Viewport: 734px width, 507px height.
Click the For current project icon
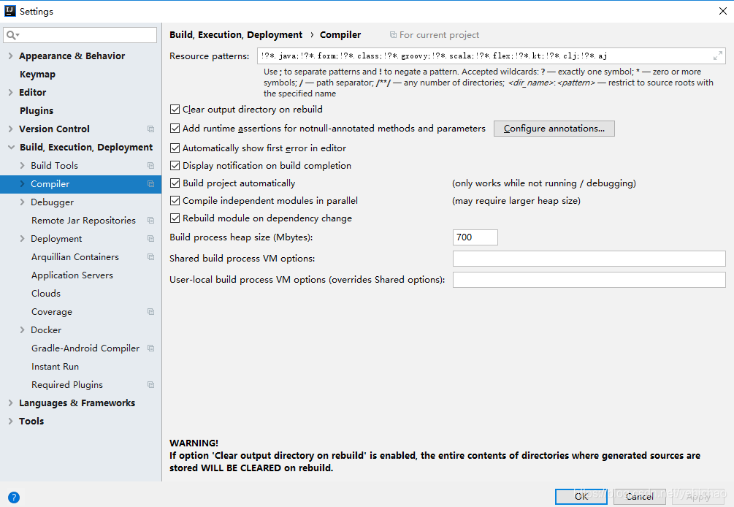393,35
